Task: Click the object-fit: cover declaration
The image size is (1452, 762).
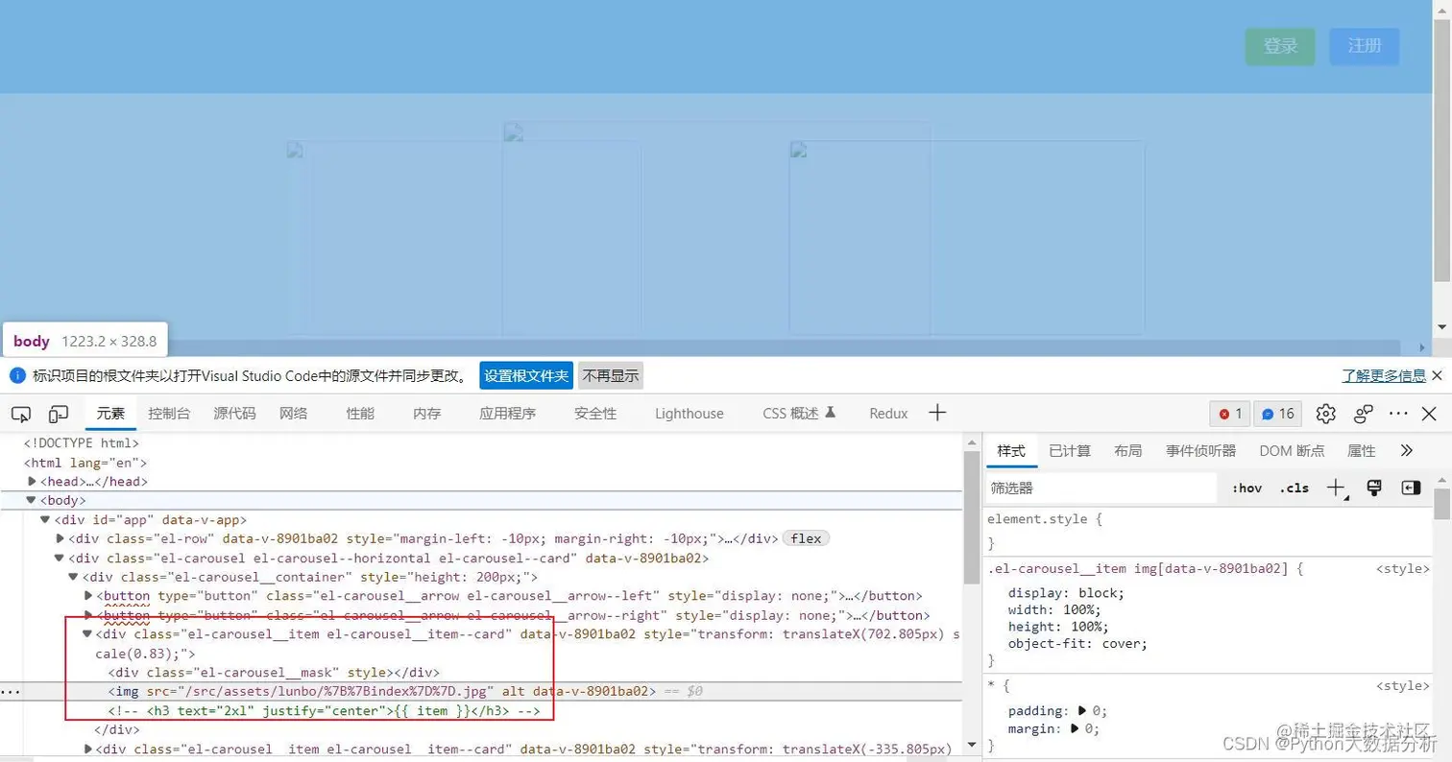Action: point(1077,644)
